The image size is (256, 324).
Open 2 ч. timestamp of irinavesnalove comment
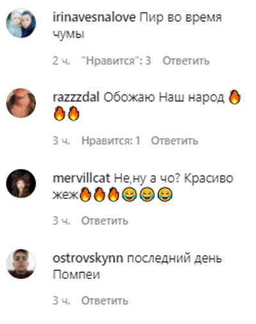tap(61, 61)
